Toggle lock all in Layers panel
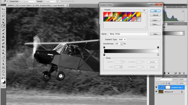 (169, 83)
